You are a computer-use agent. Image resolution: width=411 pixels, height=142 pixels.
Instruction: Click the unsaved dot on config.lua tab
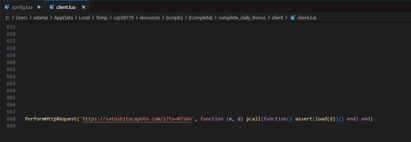point(39,7)
